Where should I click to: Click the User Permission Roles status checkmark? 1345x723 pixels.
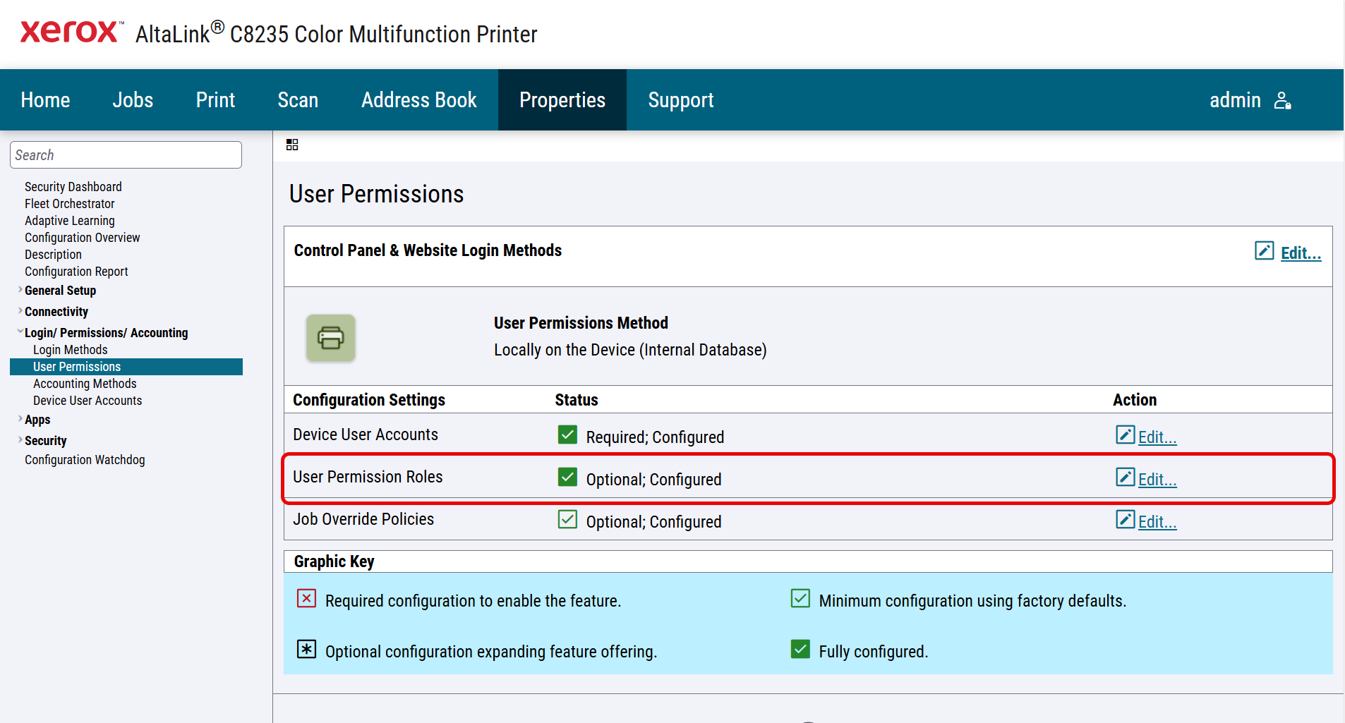567,478
